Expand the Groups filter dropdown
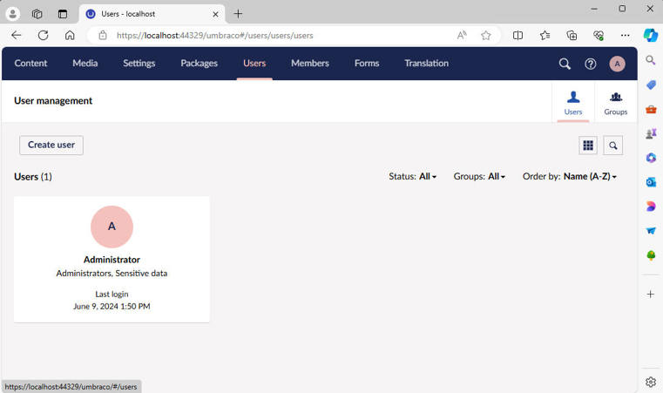 (479, 176)
